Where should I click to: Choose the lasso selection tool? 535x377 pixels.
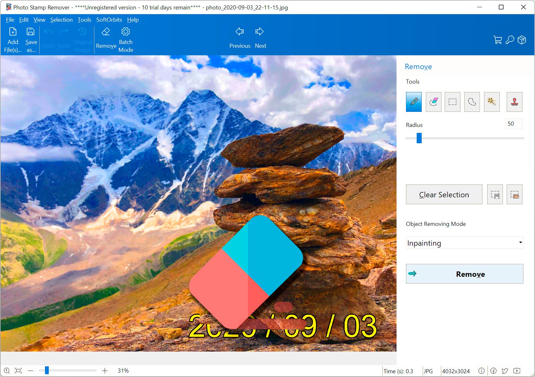tap(472, 102)
